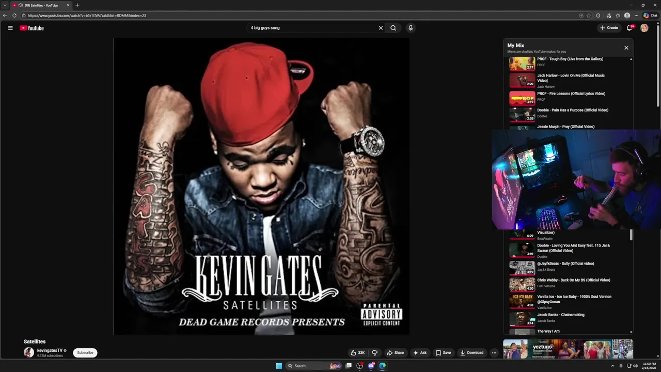Open the browser profile avatar

pos(627,16)
